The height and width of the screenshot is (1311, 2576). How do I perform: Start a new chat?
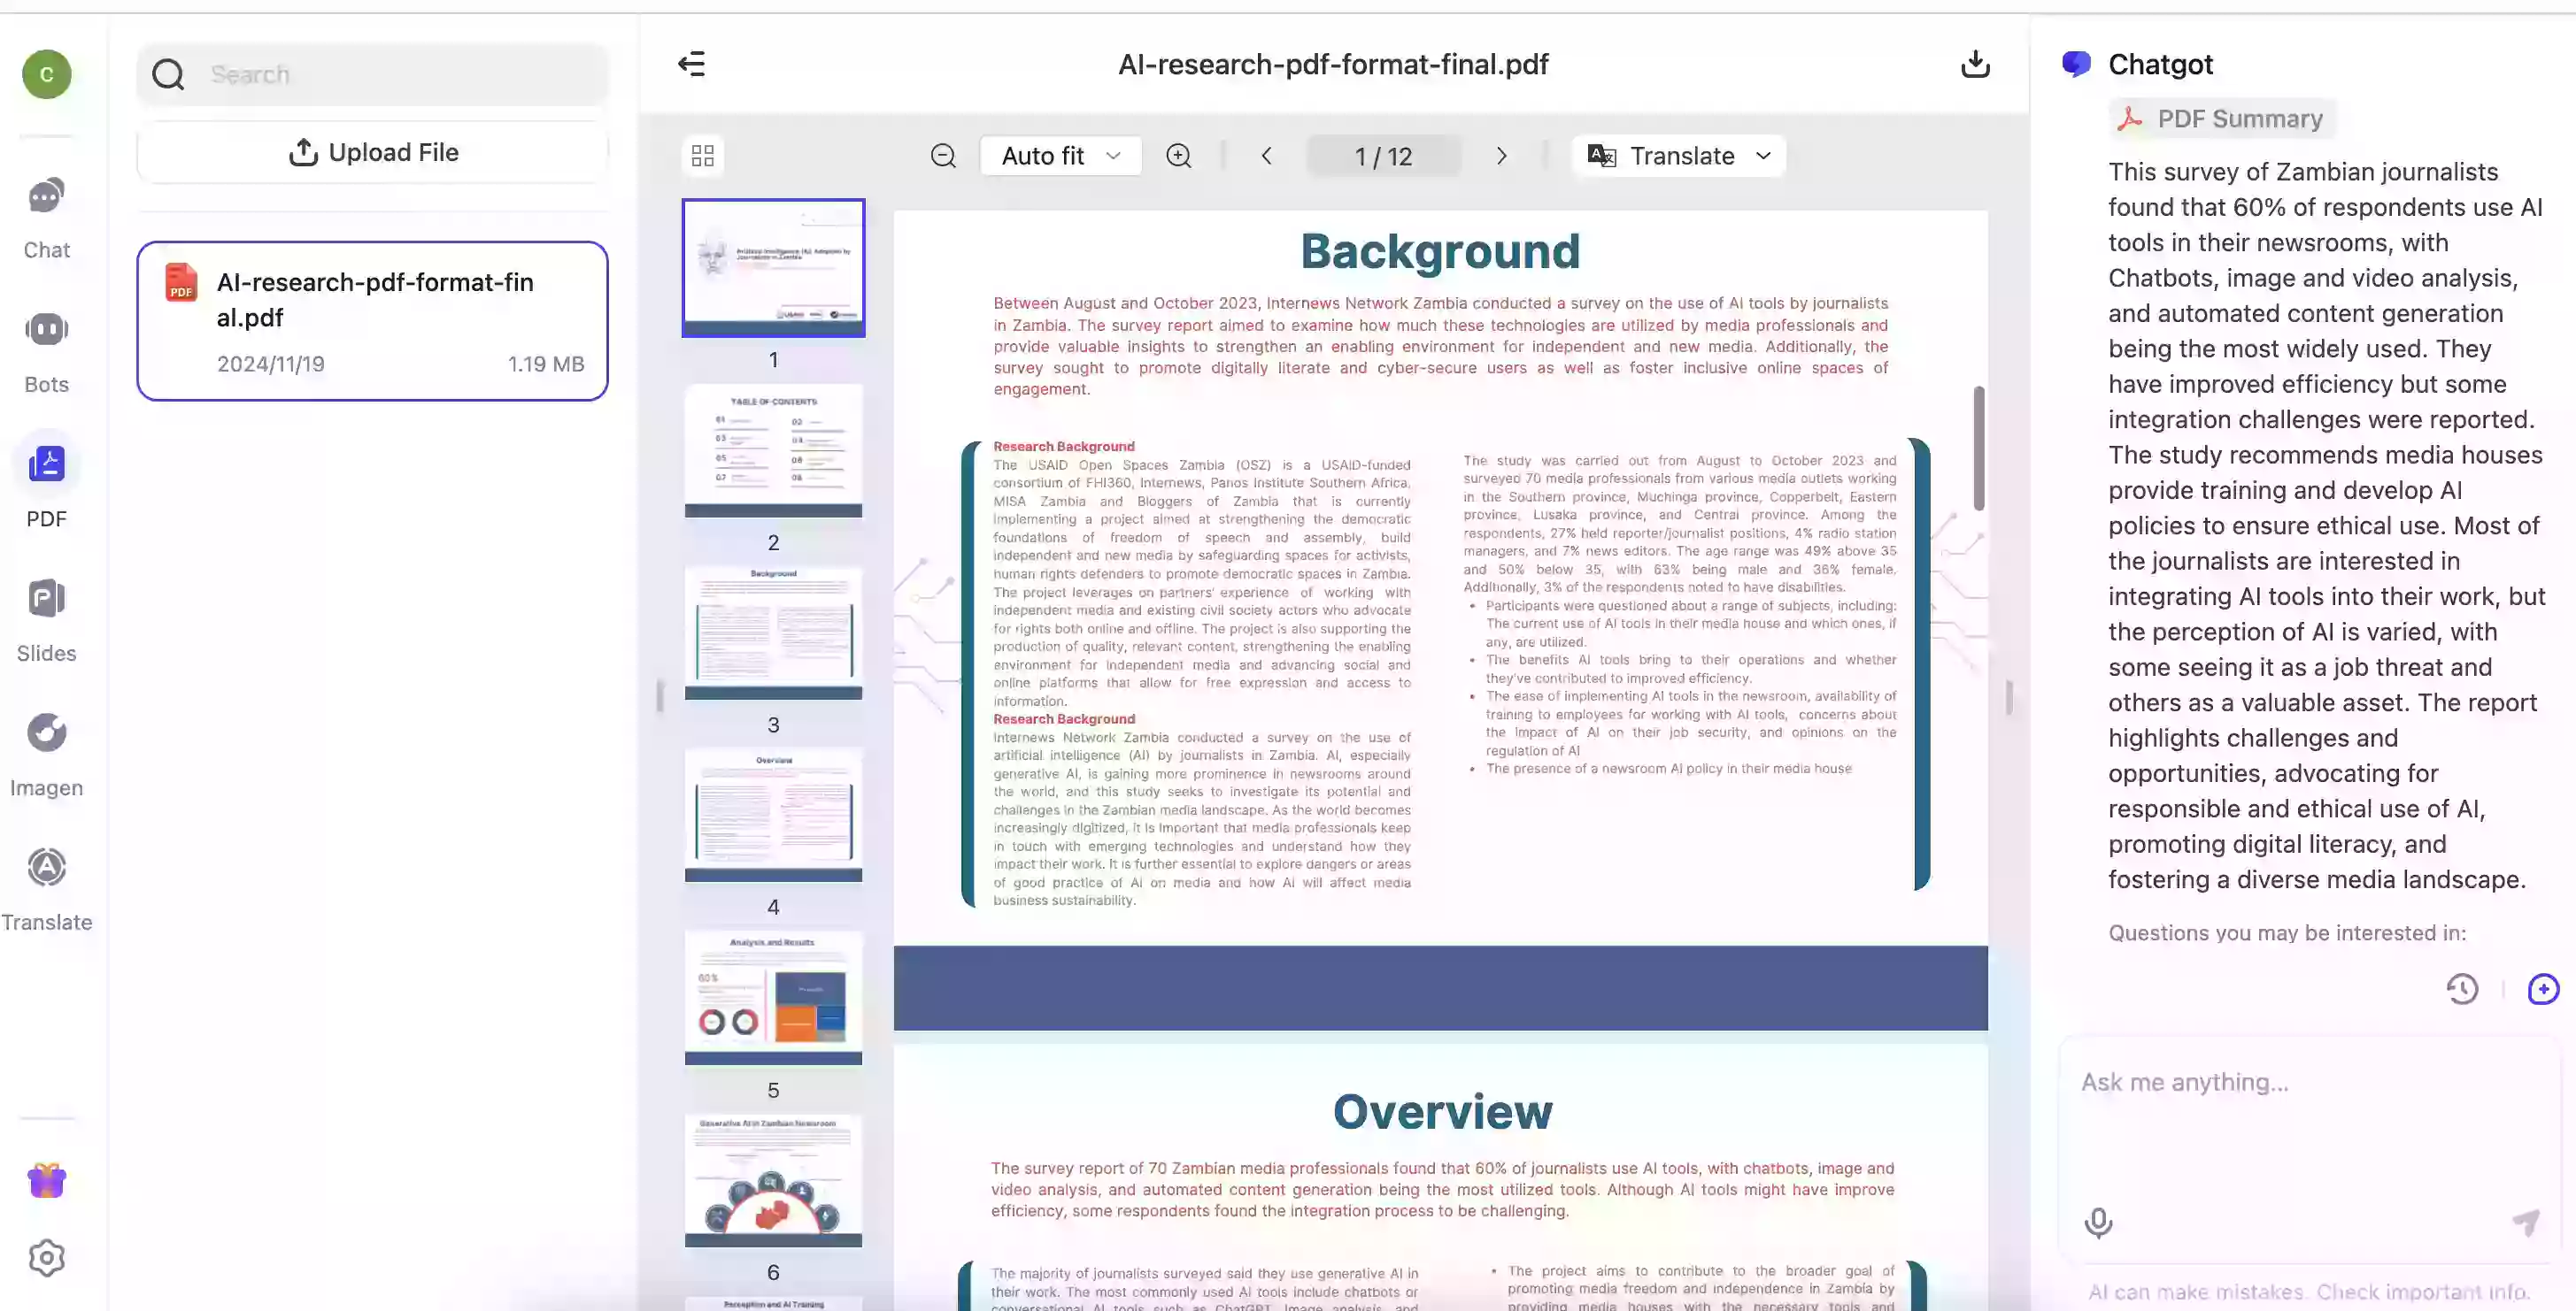(x=2543, y=988)
